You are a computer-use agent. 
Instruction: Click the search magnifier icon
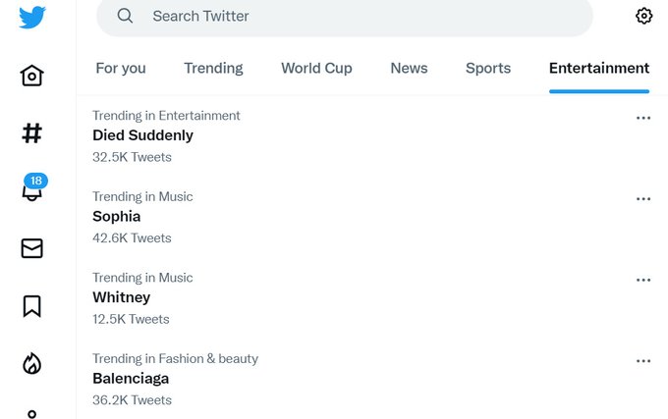(125, 16)
